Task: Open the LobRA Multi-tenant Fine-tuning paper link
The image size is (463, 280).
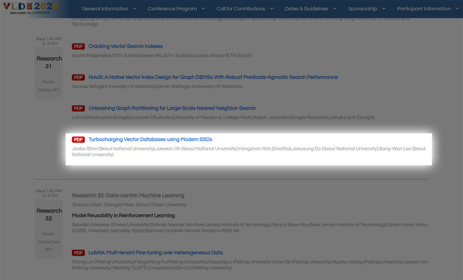Action: (156, 253)
